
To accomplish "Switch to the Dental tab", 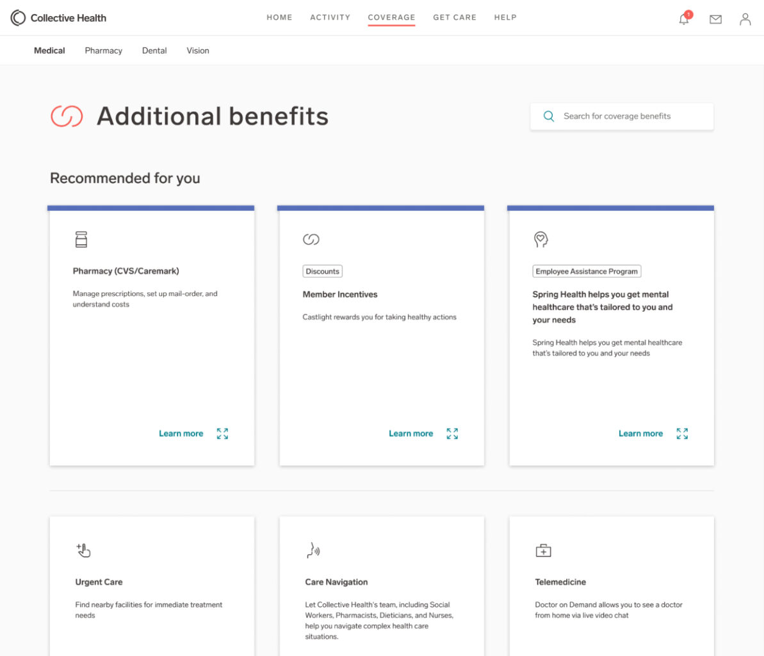I will click(x=154, y=51).
